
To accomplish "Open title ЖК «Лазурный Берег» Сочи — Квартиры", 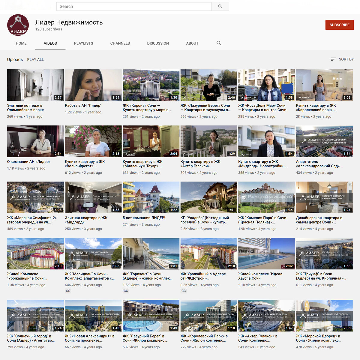I will (205, 108).
